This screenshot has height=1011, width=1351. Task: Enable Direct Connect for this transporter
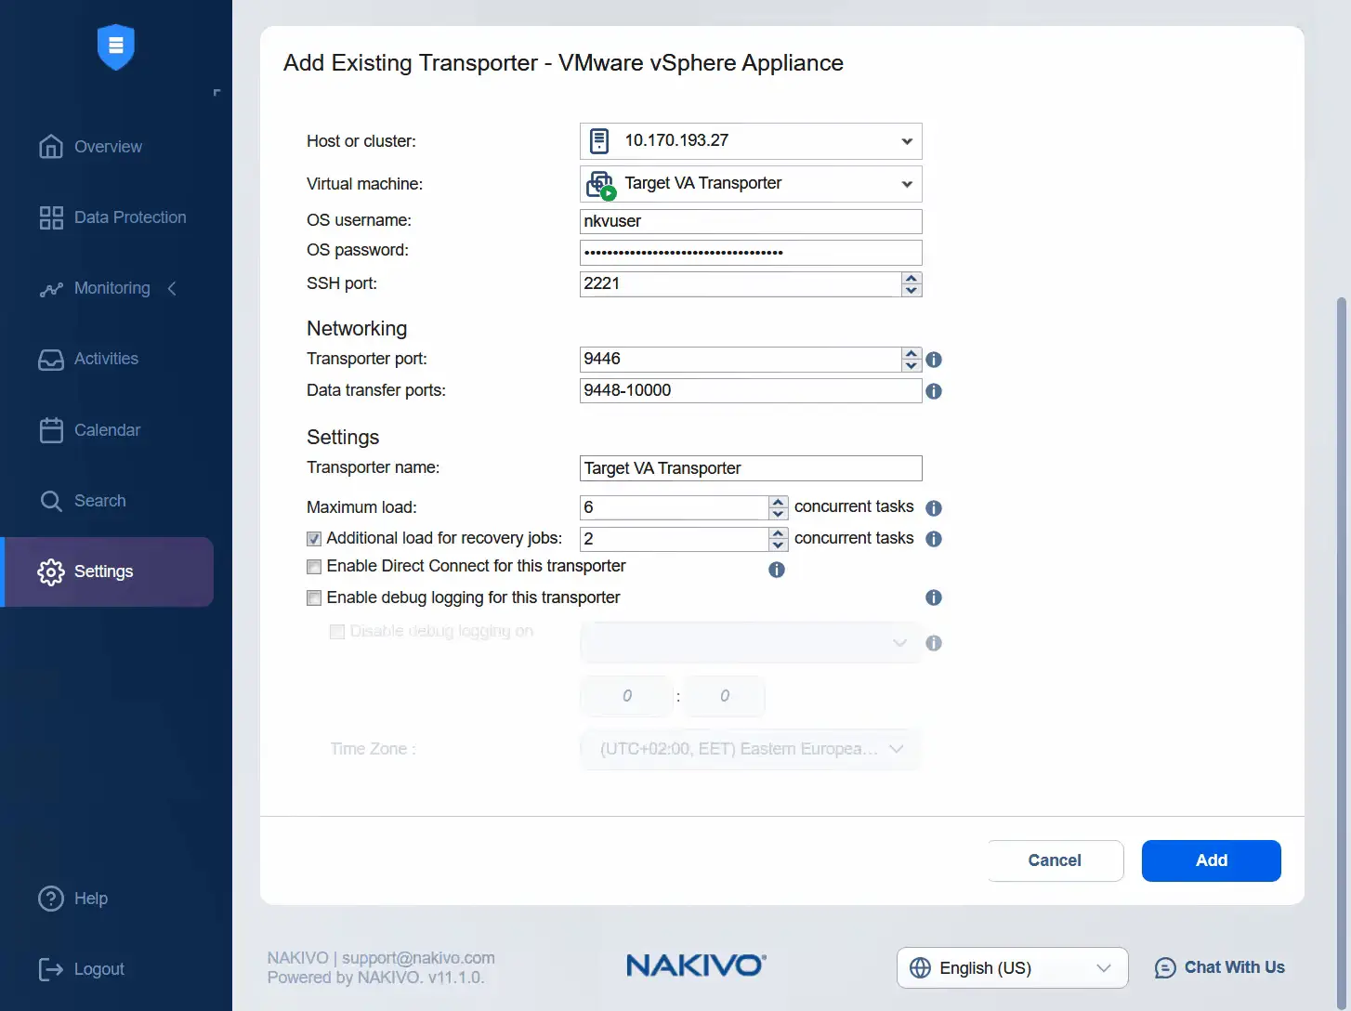coord(314,566)
